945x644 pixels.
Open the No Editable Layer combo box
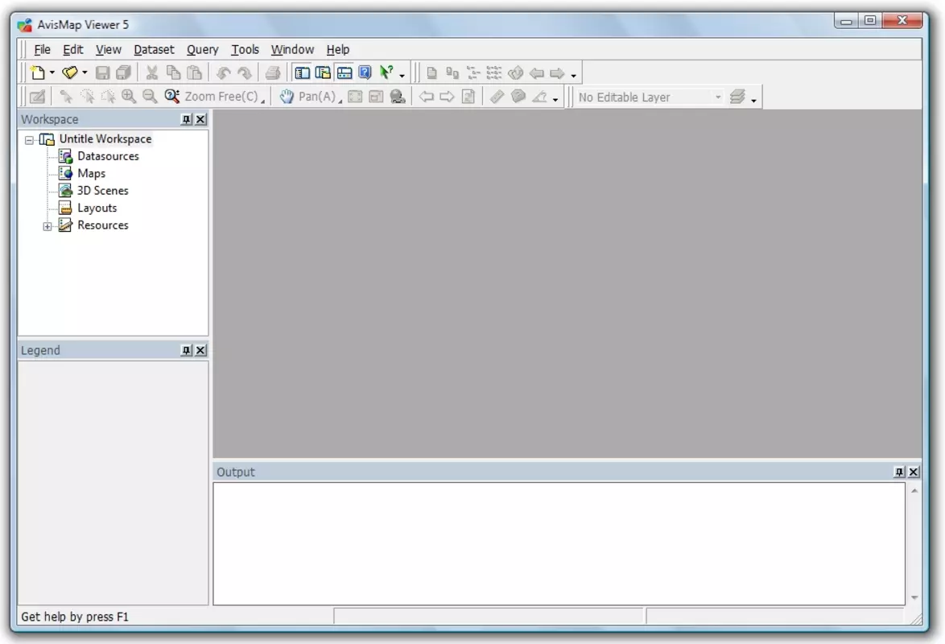coord(649,97)
